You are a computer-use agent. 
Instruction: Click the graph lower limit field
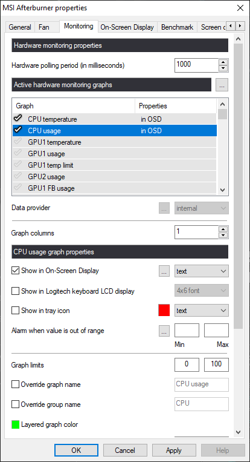[x=187, y=365]
